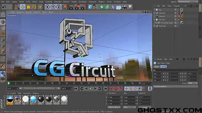Screen dimensions: 202x113
Task: Switch to the Coord. tab
Action: pos(163,67)
